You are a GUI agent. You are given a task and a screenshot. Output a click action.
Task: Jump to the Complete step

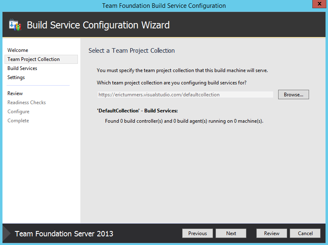[x=18, y=121]
